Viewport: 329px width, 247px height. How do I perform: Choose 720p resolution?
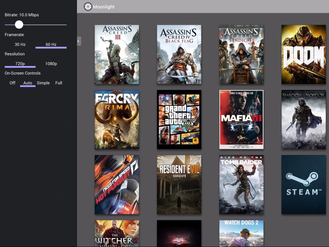tap(20, 64)
